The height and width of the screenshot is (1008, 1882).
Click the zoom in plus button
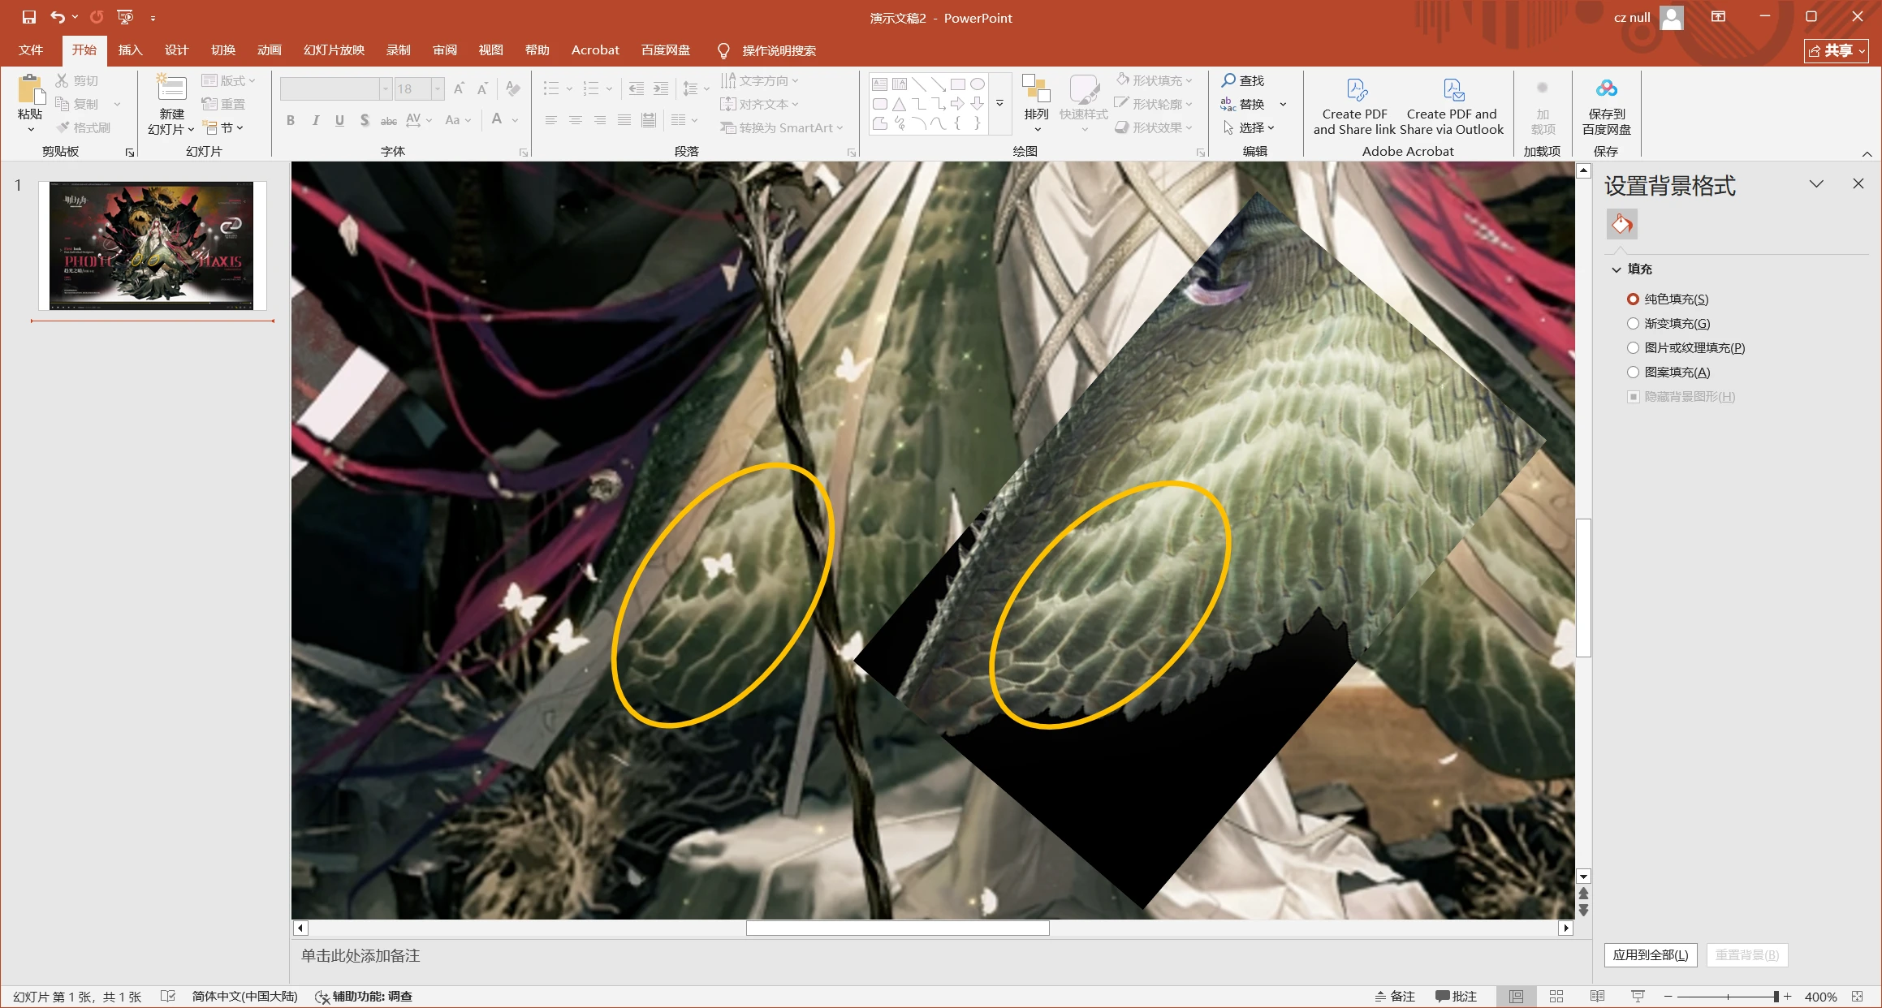1787,997
